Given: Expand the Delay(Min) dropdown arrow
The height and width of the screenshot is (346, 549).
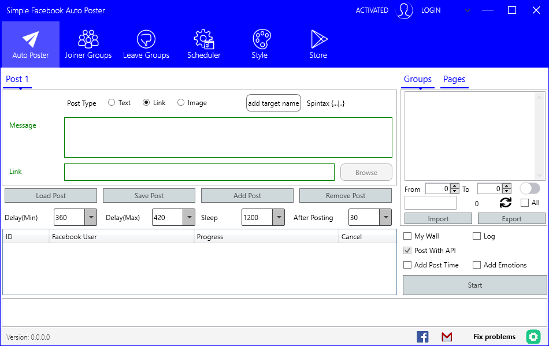Looking at the screenshot, I should point(91,217).
